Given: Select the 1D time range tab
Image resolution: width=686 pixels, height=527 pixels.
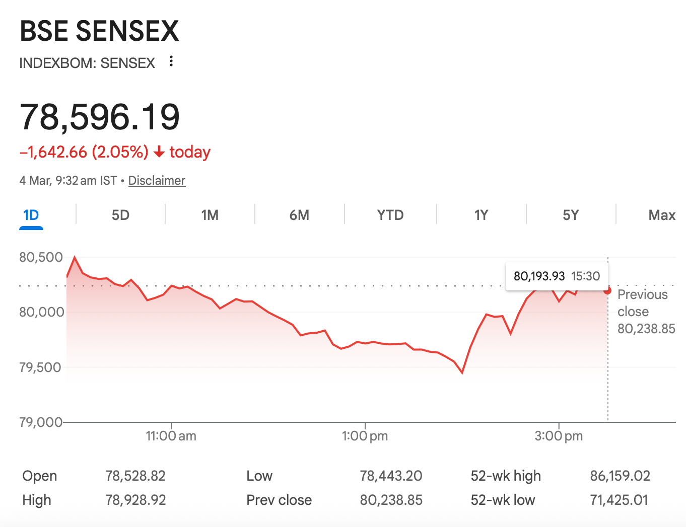Looking at the screenshot, I should tap(31, 215).
